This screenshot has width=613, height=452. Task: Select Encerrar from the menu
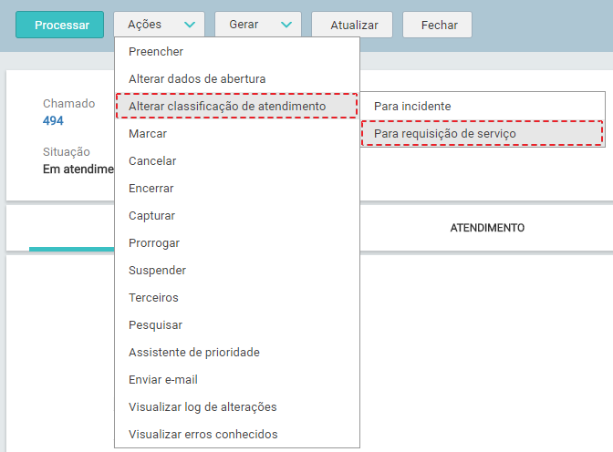pyautogui.click(x=151, y=189)
